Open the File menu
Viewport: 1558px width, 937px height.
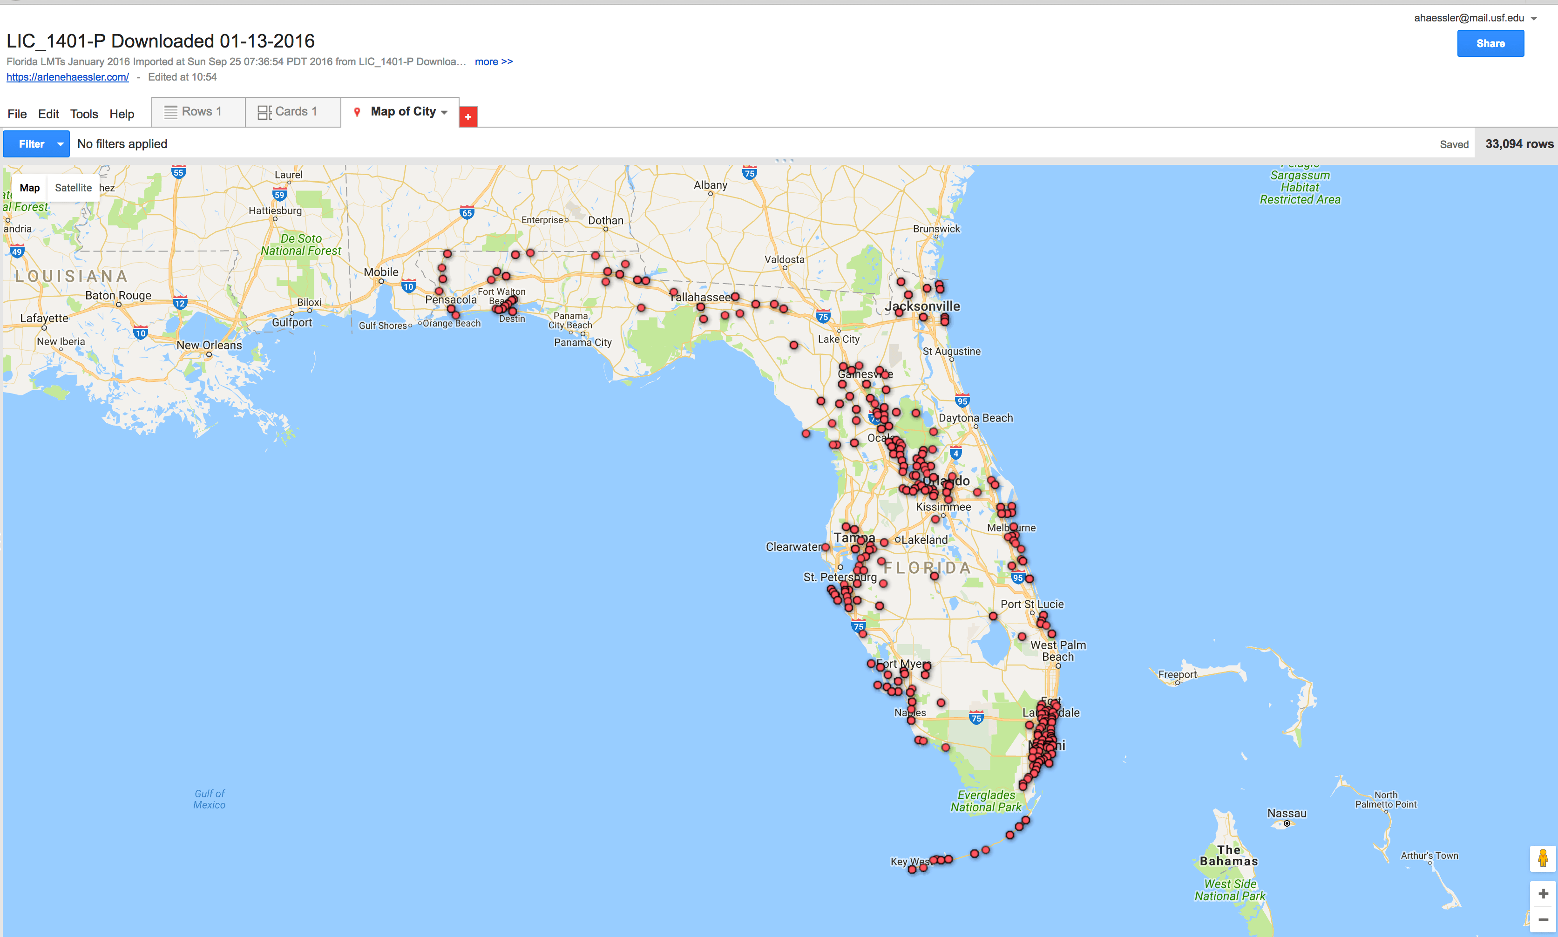[17, 114]
